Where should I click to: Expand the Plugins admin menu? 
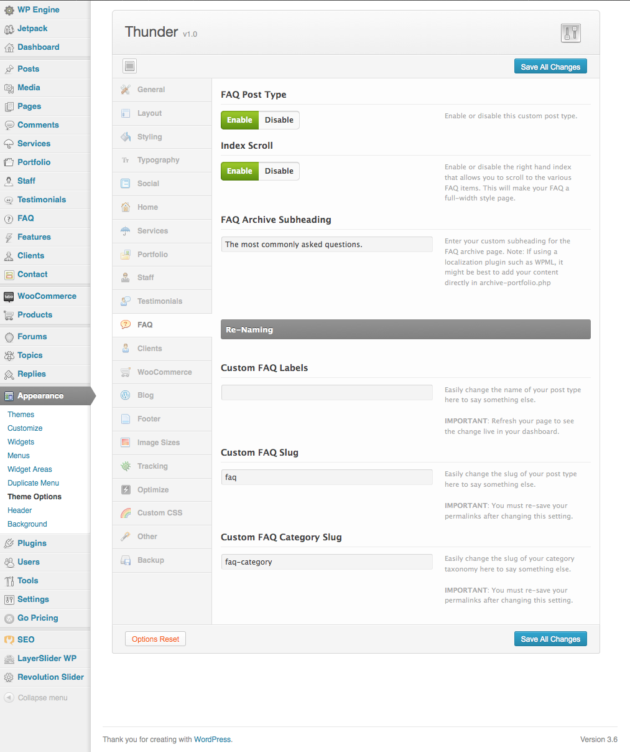pyautogui.click(x=32, y=543)
